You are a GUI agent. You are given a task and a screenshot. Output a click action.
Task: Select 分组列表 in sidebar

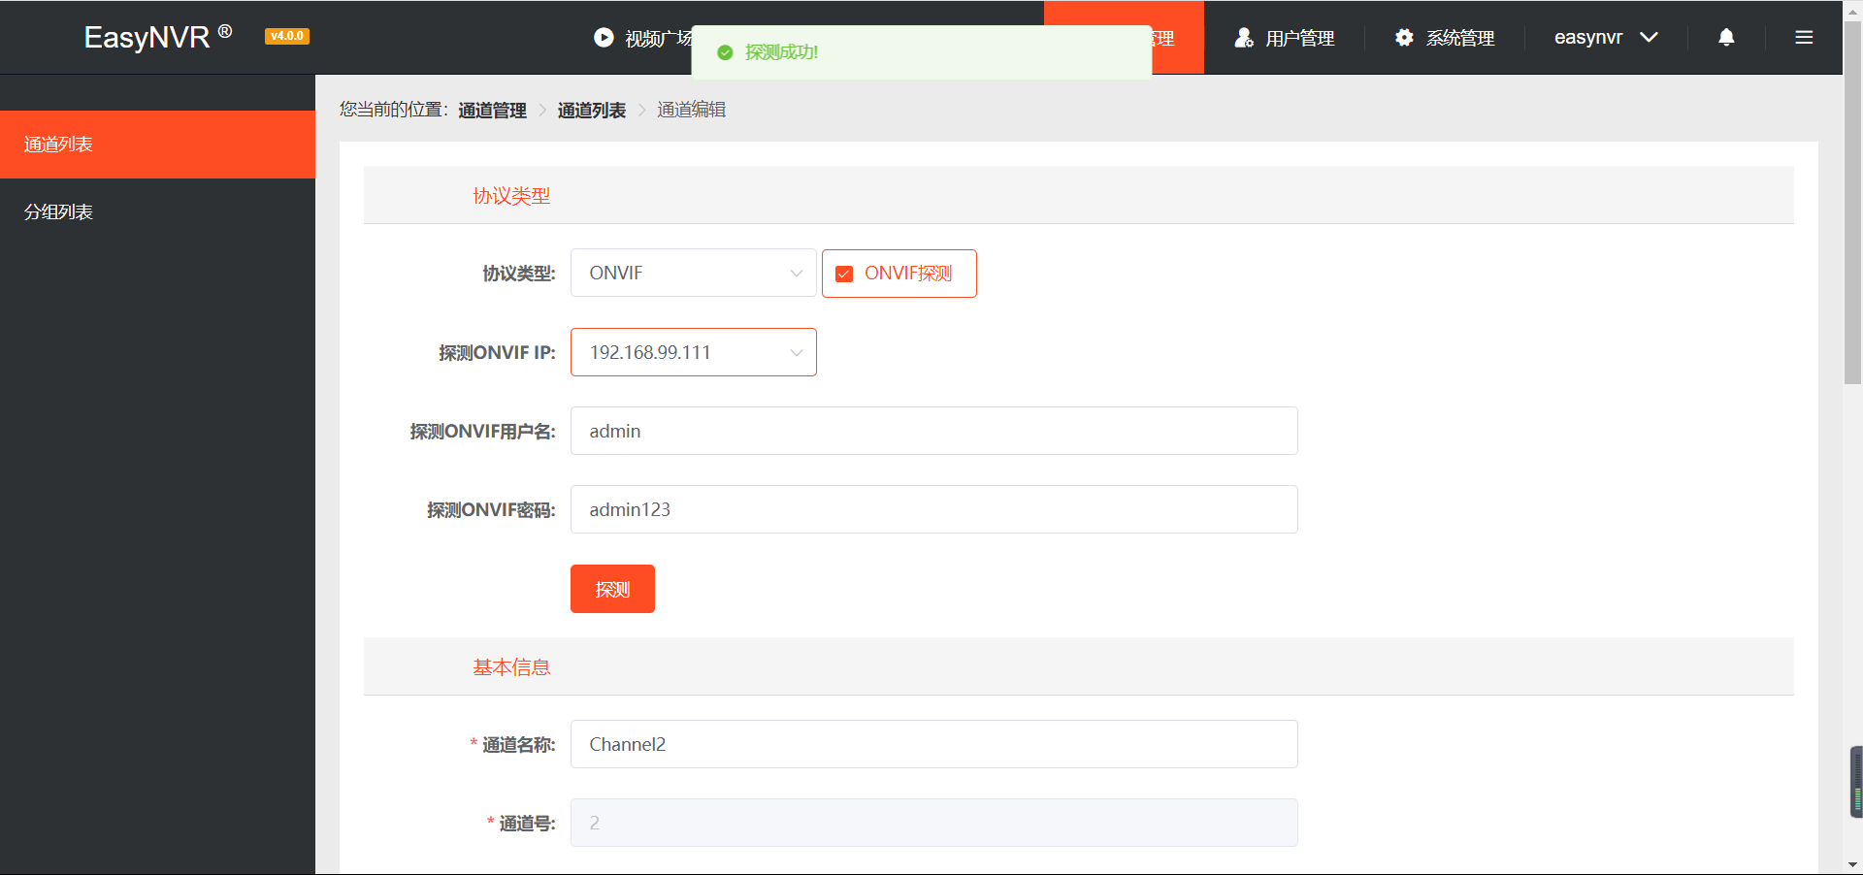157,211
